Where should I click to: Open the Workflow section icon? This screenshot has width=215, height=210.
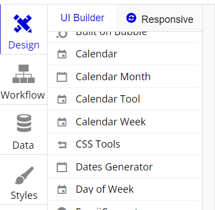23,74
